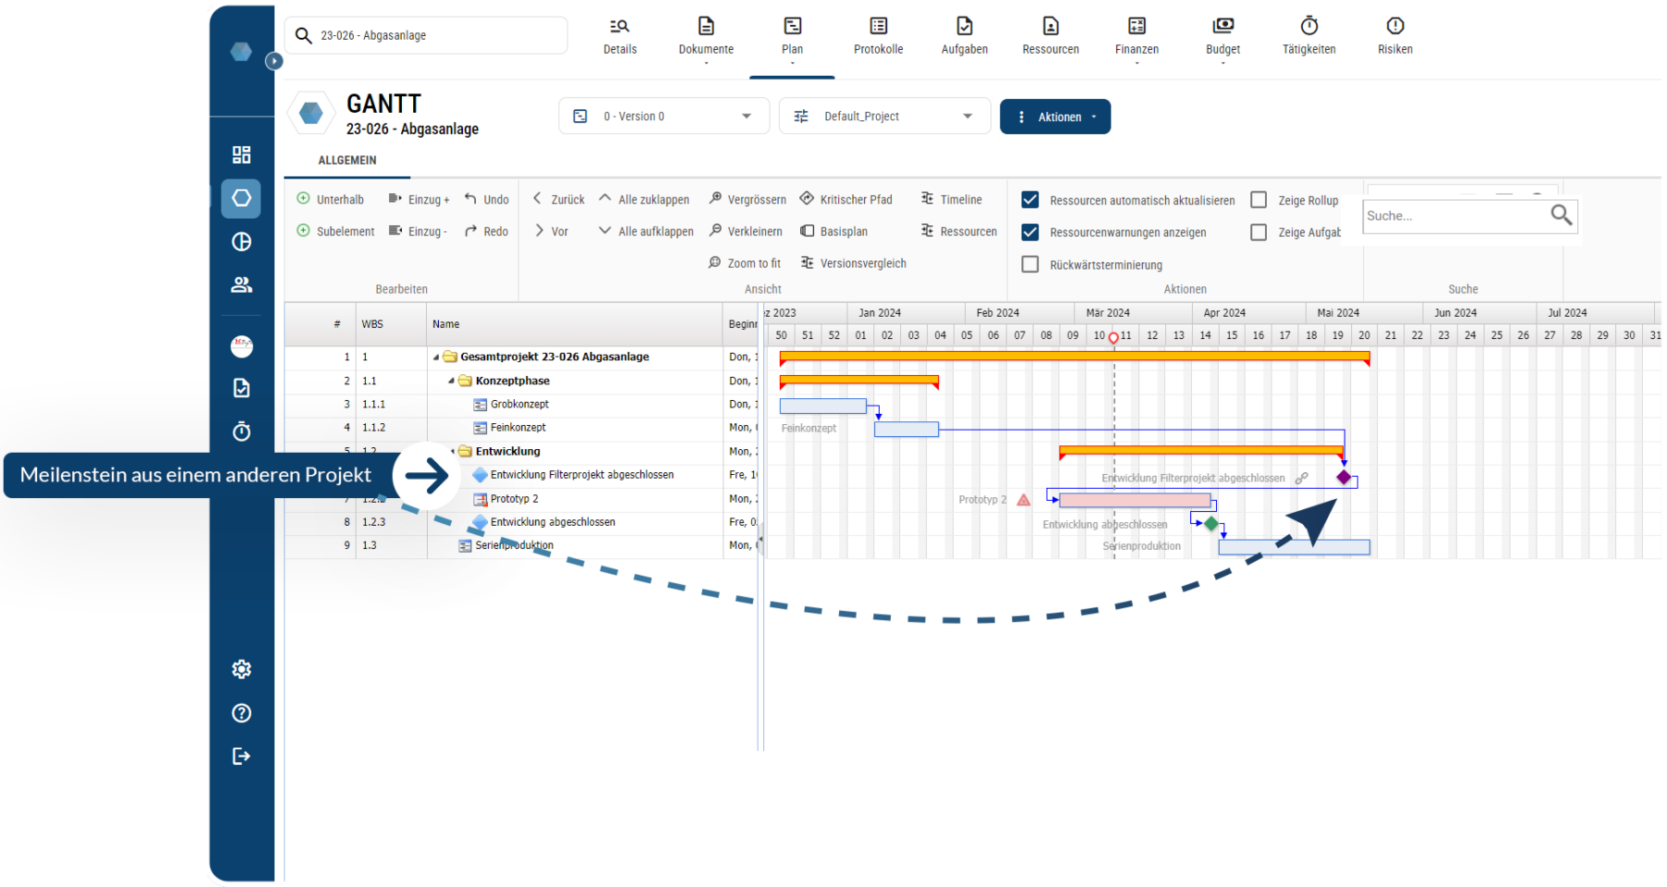This screenshot has width=1667, height=887.
Task: Uncheck Ressourcen automatisch aktualisieren
Action: pyautogui.click(x=1030, y=200)
